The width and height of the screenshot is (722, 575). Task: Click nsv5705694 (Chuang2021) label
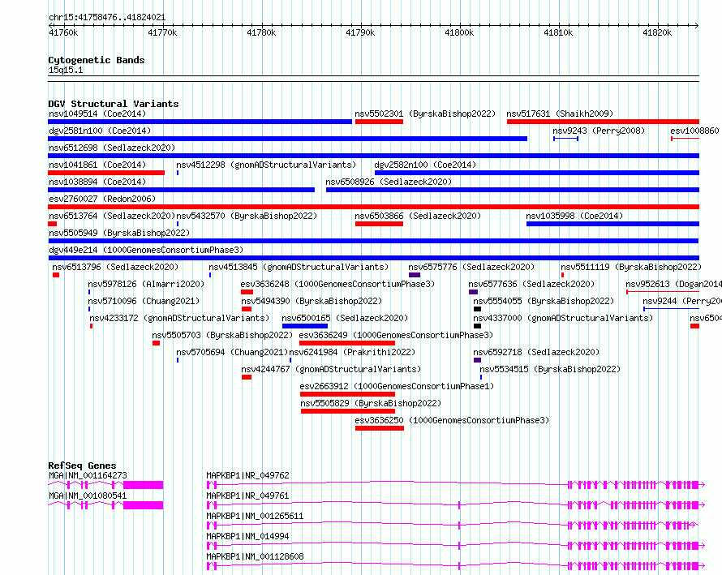(x=232, y=352)
